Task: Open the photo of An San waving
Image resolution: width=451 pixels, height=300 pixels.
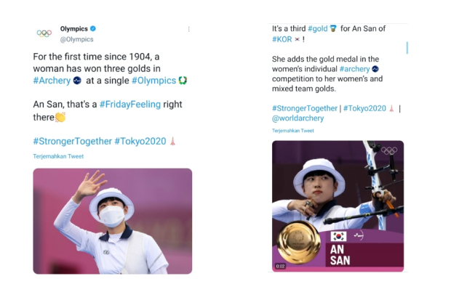Action: pyautogui.click(x=113, y=221)
